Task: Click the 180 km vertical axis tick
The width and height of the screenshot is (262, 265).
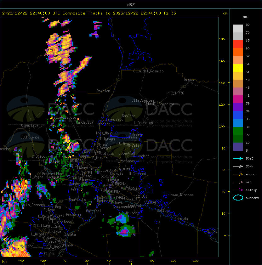Action: coord(222,39)
